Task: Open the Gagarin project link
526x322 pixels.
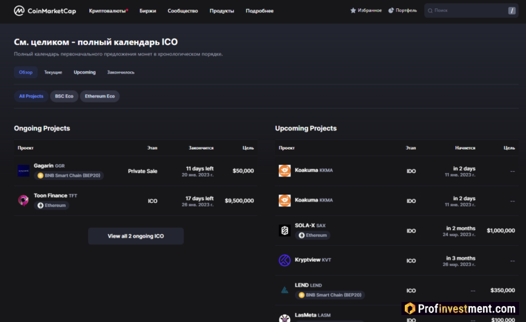Action: click(x=44, y=166)
